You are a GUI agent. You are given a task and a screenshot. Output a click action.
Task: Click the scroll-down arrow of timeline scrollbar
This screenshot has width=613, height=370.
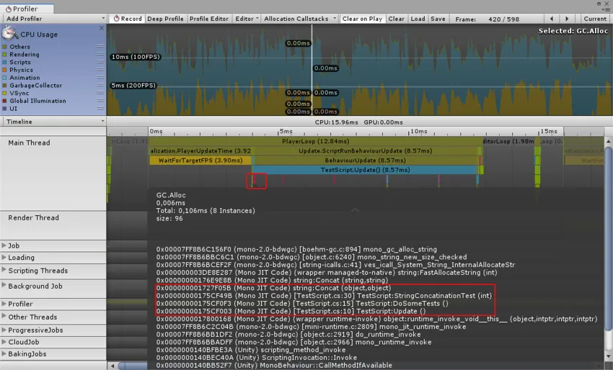tap(608, 357)
